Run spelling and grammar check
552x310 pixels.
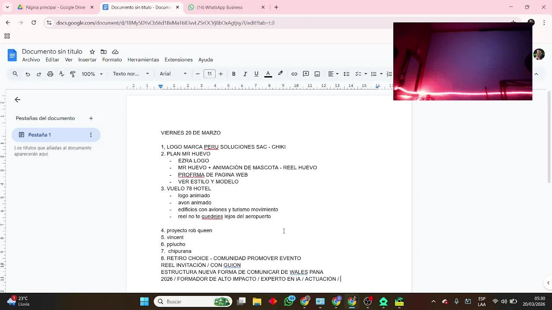[61, 74]
